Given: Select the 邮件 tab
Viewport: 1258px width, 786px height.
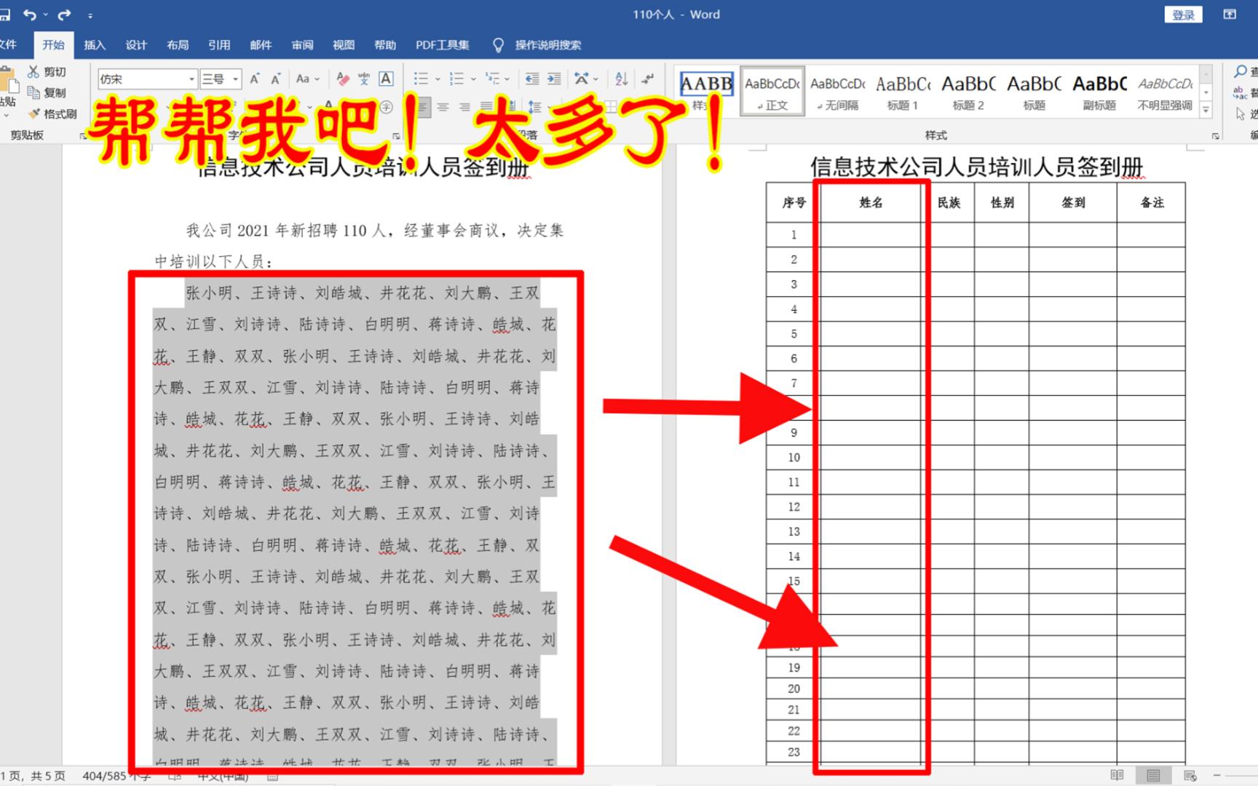Looking at the screenshot, I should click(x=261, y=45).
